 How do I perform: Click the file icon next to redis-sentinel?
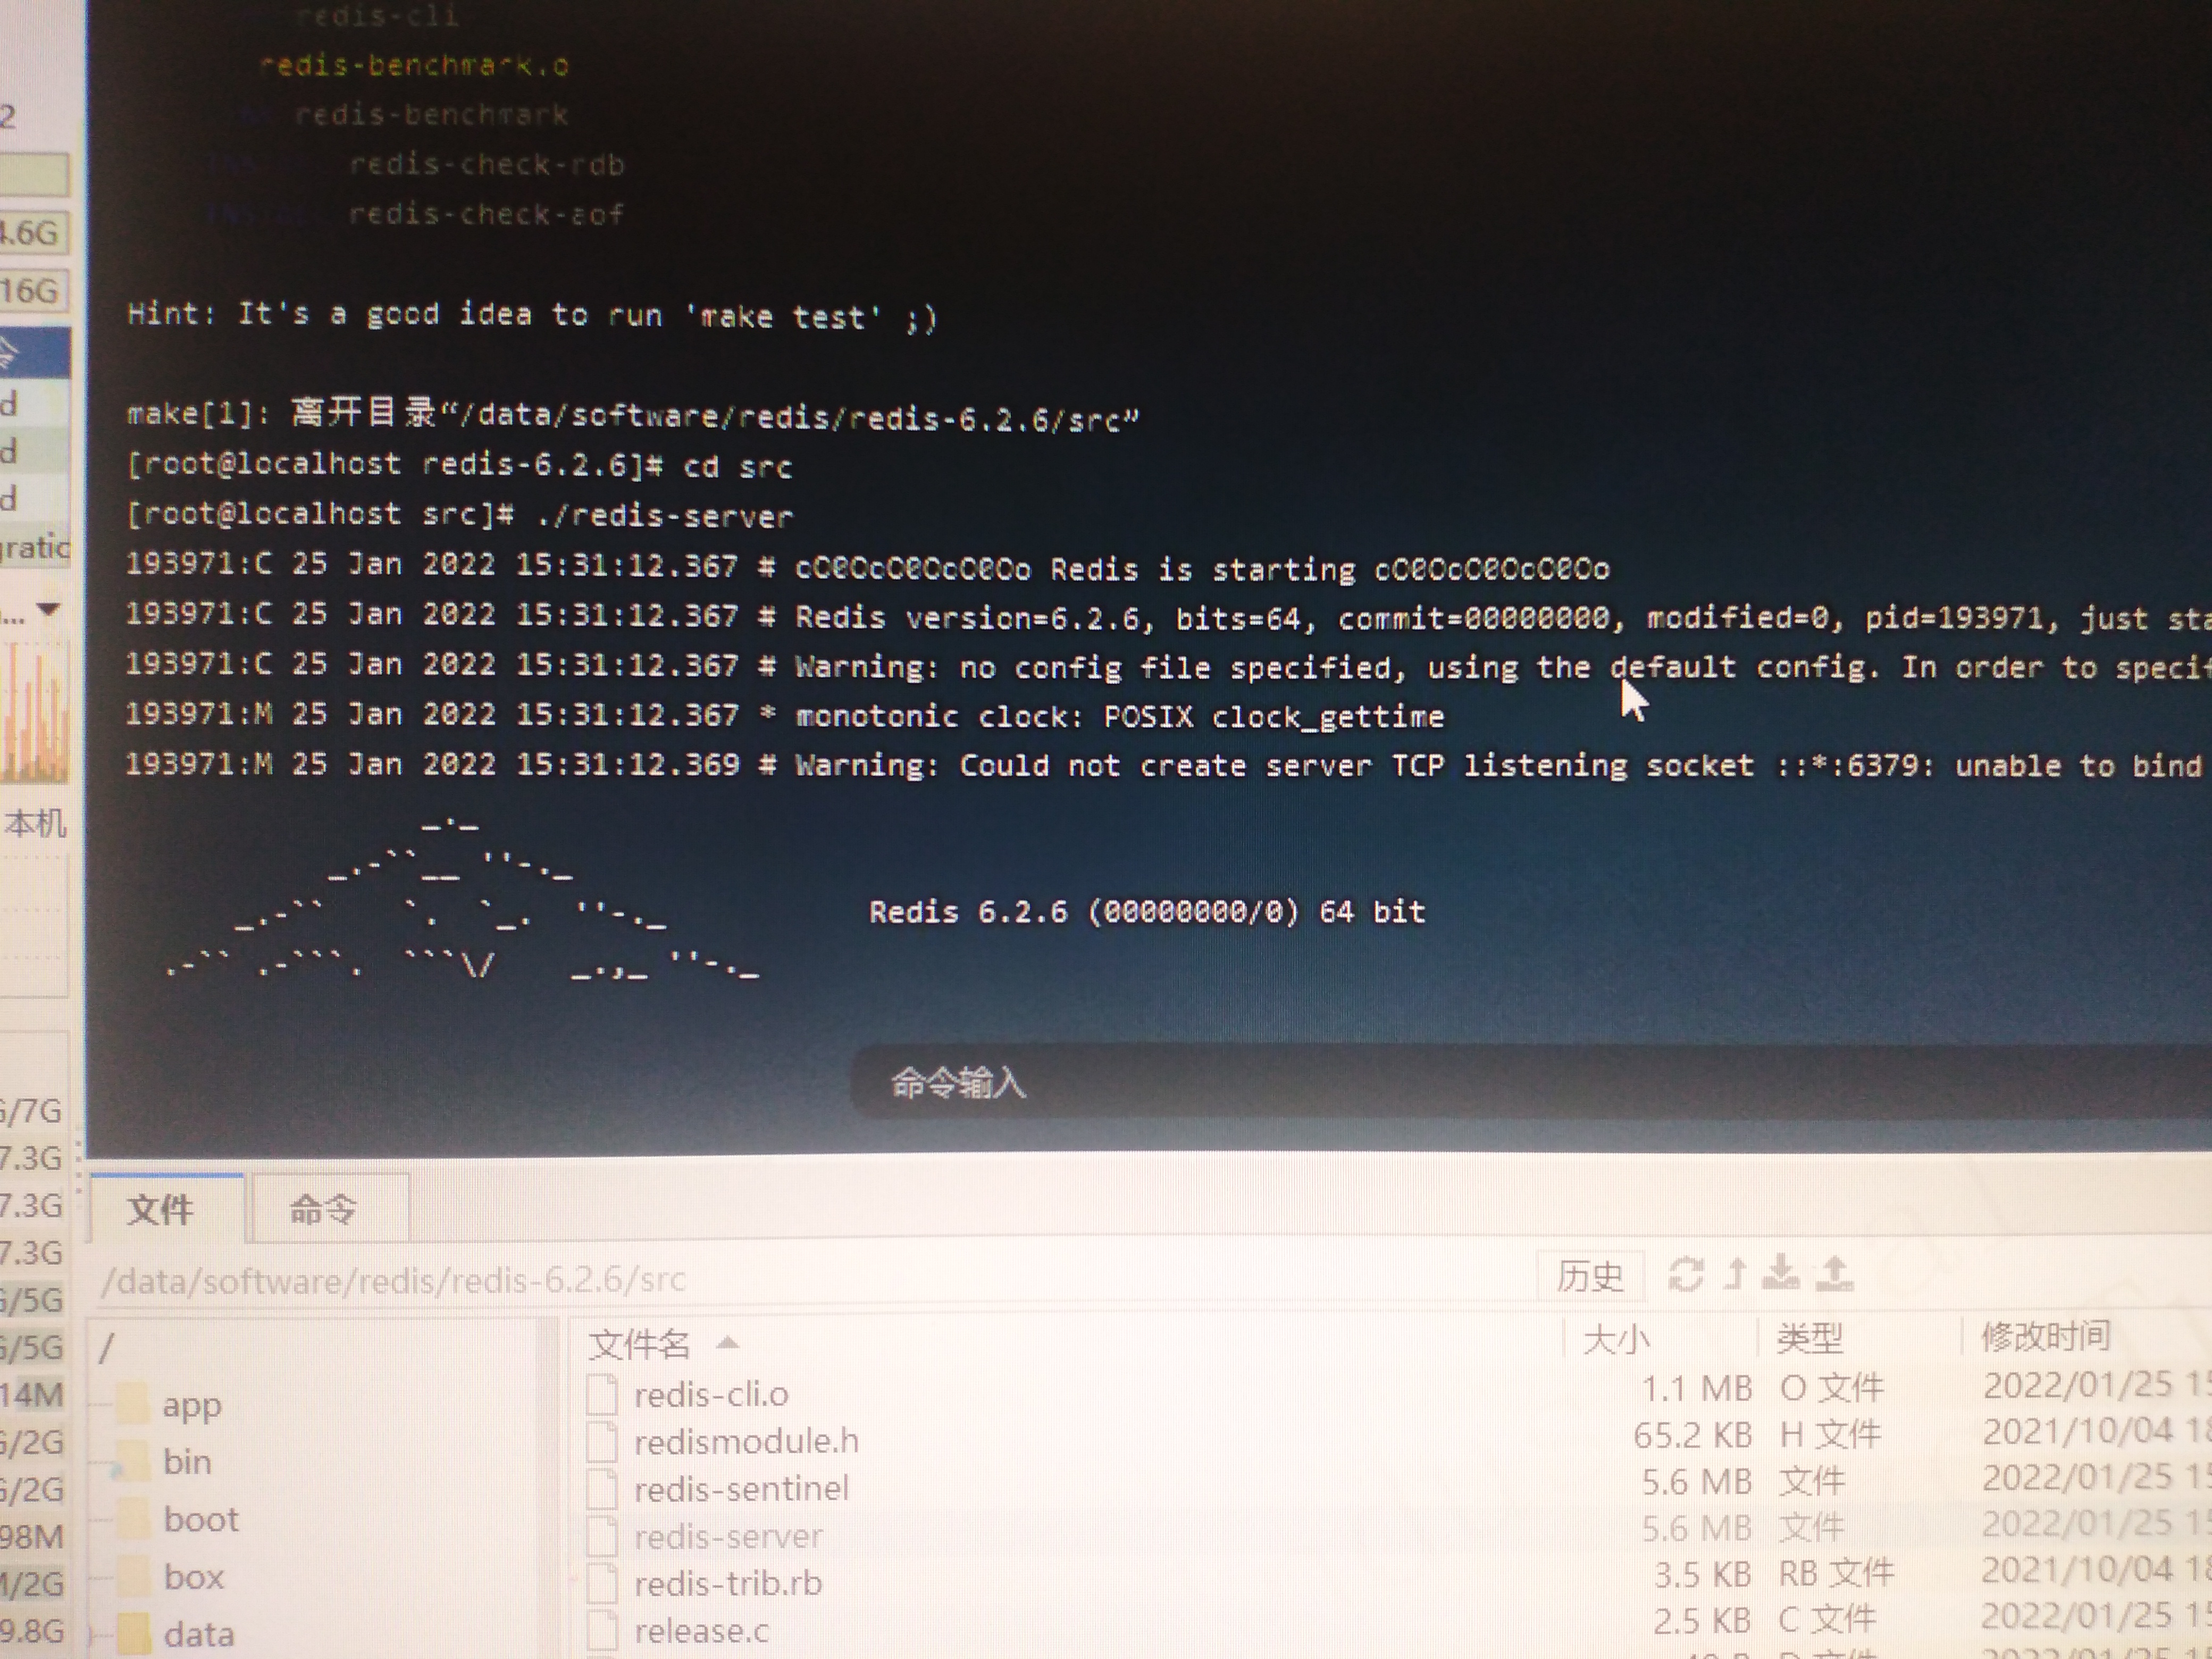(601, 1489)
